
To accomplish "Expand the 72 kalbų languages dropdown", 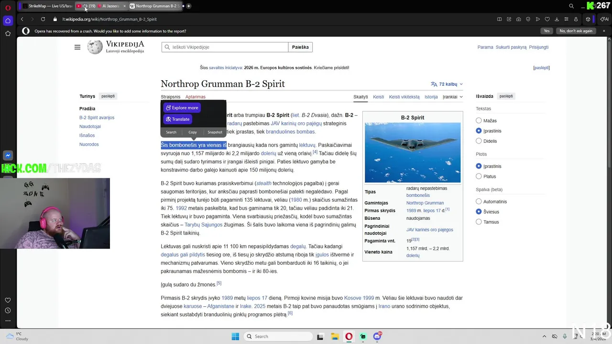I will click(447, 84).
